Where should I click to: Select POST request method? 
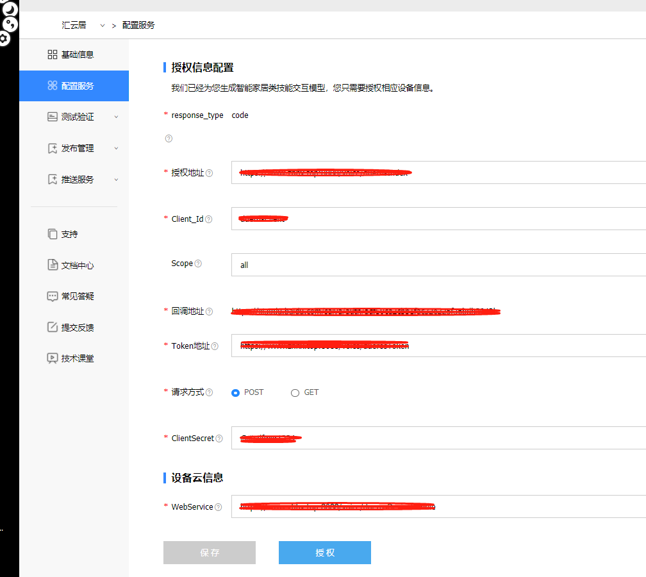coord(235,393)
